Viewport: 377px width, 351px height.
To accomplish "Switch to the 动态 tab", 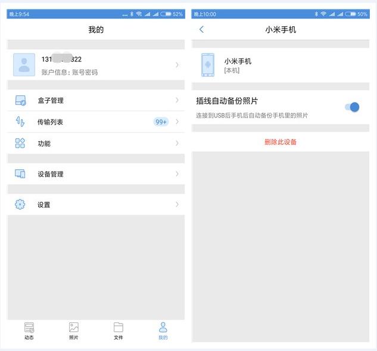I will 29,331.
